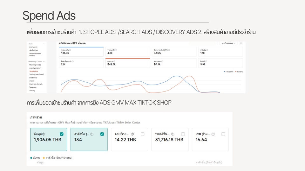Check the ROI 16.64 card checkbox
The image size is (305, 171).
tap(223, 134)
